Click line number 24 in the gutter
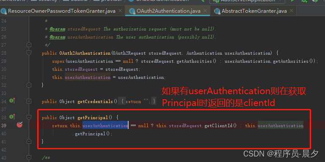325x162 pixels. [x=4, y=21]
